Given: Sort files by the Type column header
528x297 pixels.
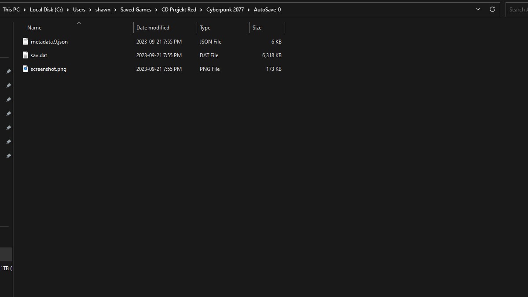Looking at the screenshot, I should (205, 28).
